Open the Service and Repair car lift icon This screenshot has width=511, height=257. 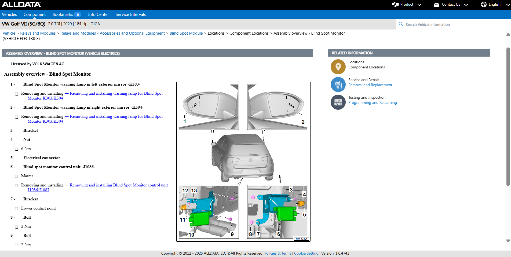338,85
